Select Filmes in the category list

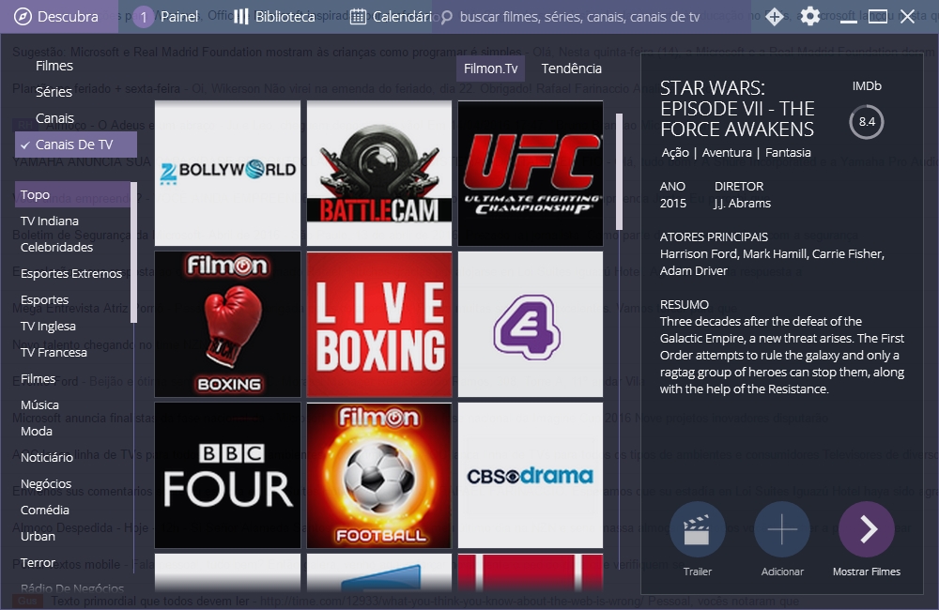click(x=54, y=66)
